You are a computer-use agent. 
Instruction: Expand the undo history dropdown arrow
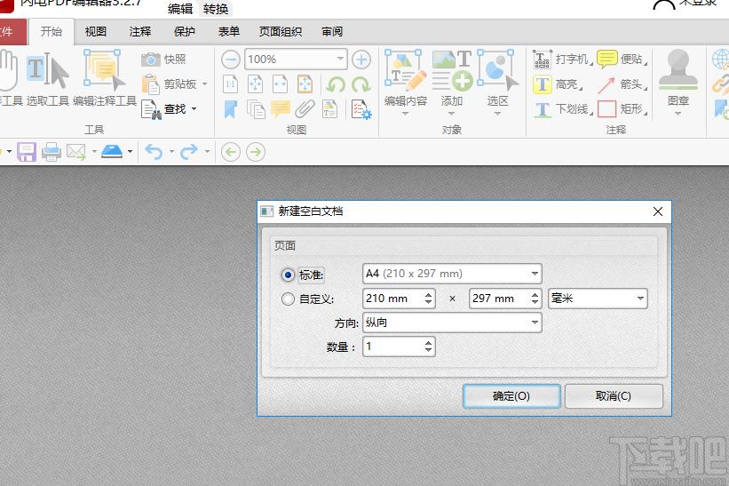171,151
